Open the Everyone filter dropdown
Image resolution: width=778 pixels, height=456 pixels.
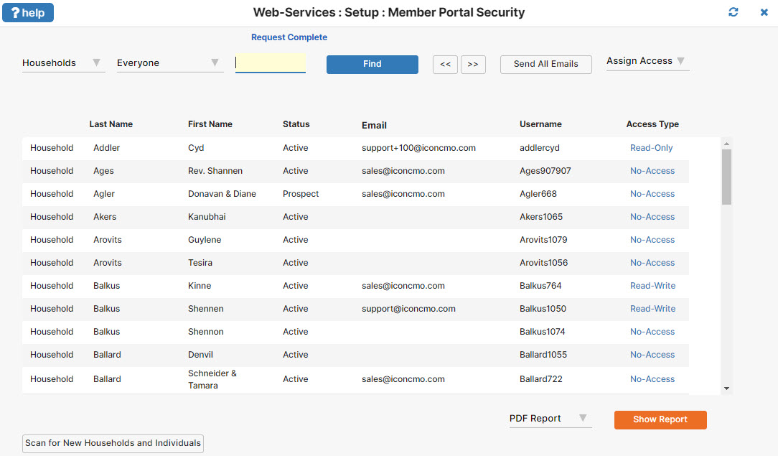tap(215, 62)
